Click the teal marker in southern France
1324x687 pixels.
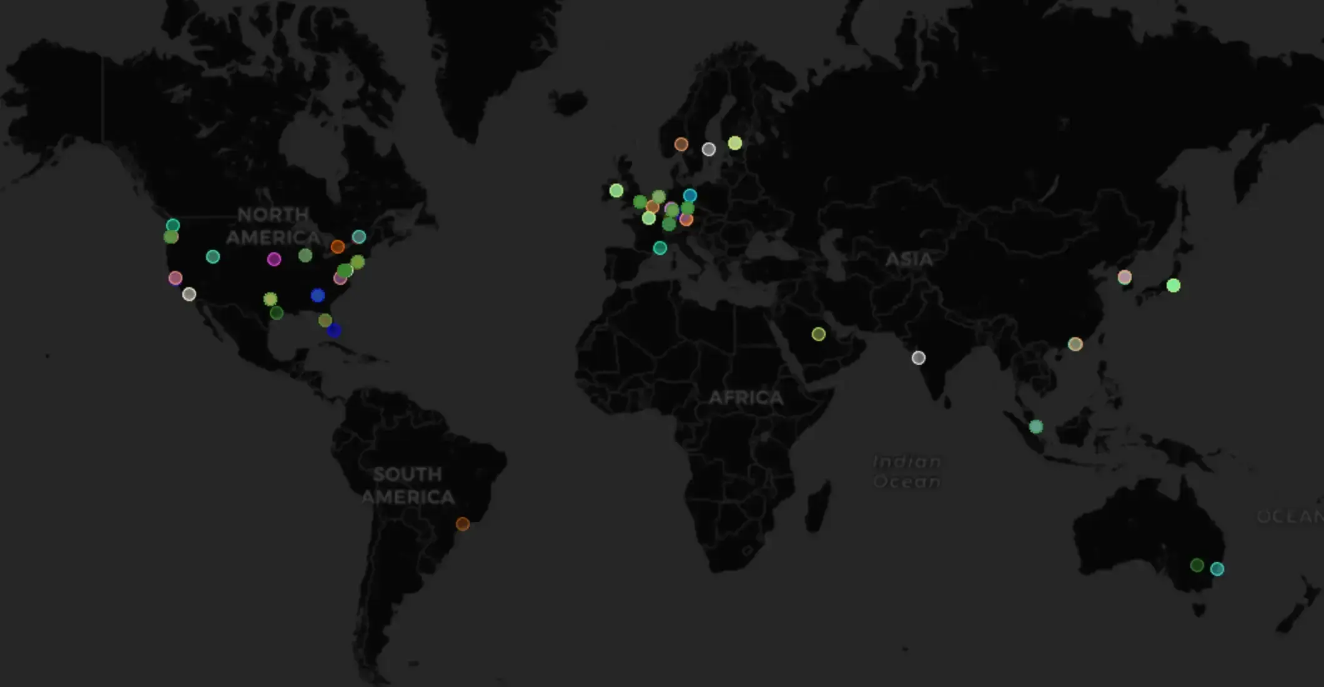[x=660, y=248]
